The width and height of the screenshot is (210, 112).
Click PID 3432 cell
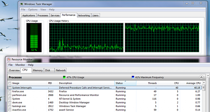(x=51, y=91)
